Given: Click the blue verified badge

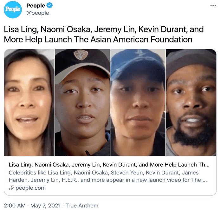Looking at the screenshot, I should click(49, 5).
